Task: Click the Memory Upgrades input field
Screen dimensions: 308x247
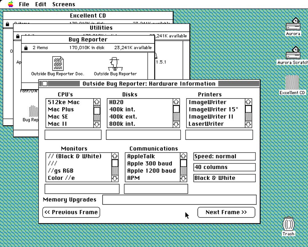Action: coord(180,200)
